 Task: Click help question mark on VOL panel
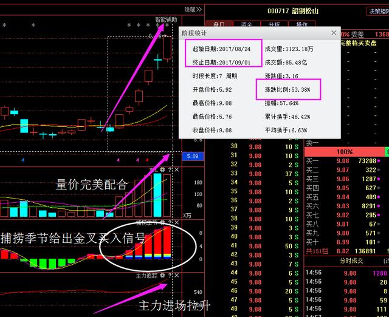(170, 170)
